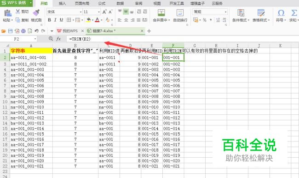The width and height of the screenshot is (299, 178).
Task: Click the red font color A icon
Action: (x=97, y=20)
